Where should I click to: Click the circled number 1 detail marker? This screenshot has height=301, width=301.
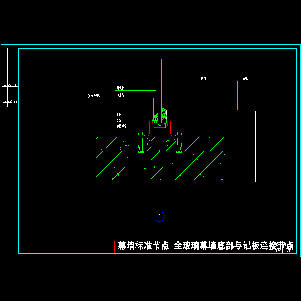click(x=160, y=217)
